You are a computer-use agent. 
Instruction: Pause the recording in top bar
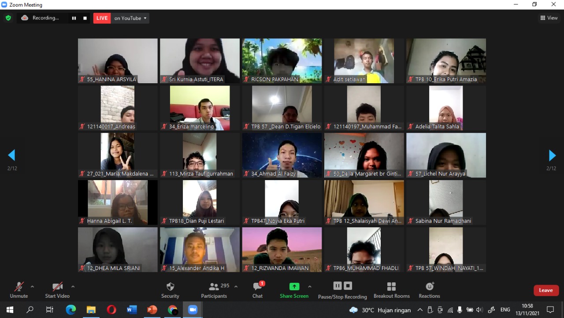coord(74,18)
